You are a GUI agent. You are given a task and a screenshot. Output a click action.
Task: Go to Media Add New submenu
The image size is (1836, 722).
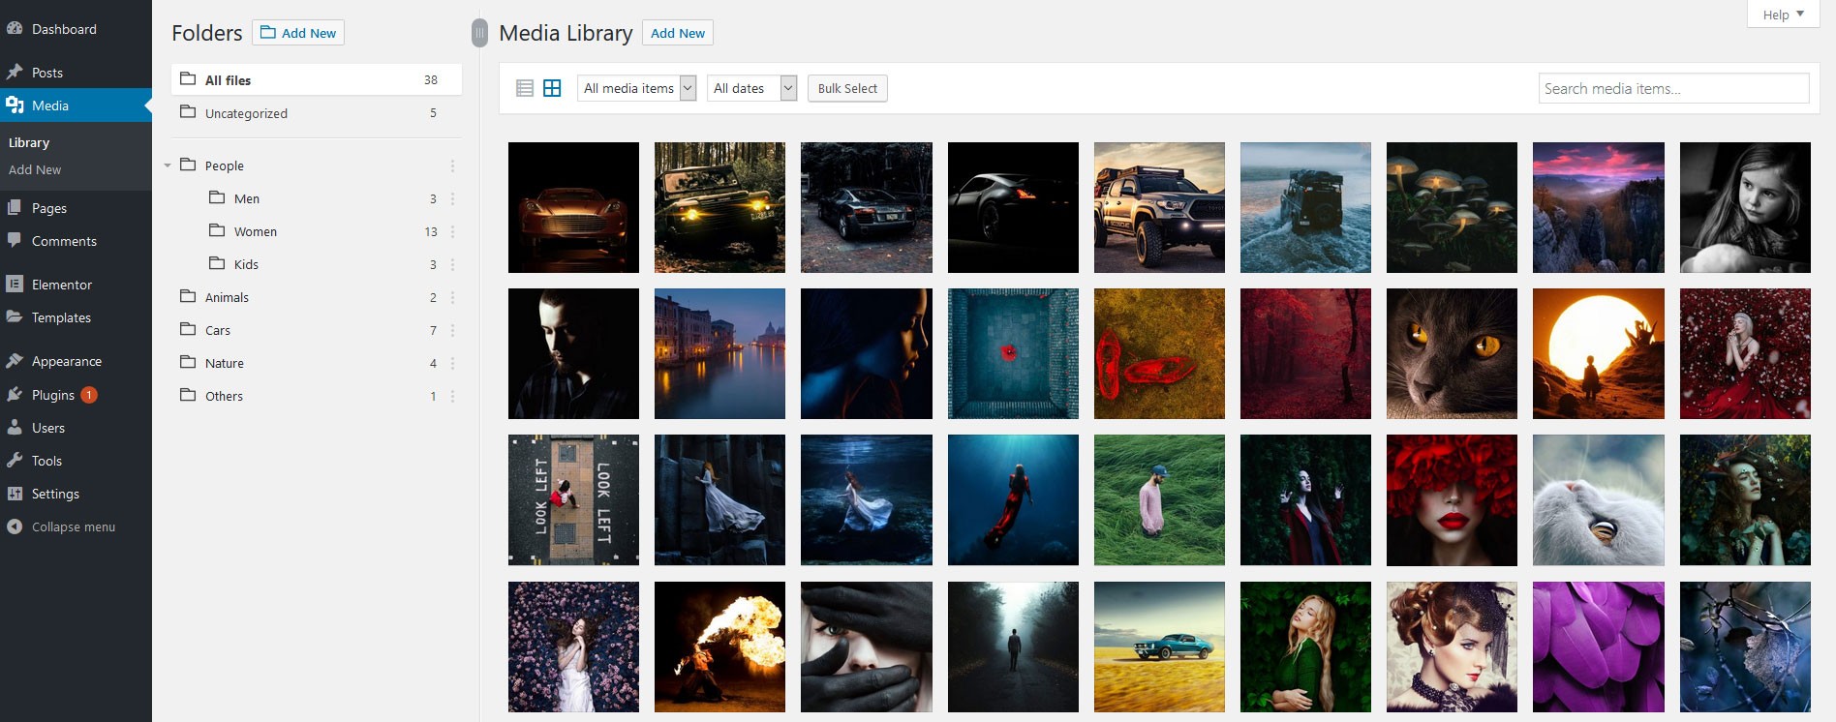pos(35,169)
